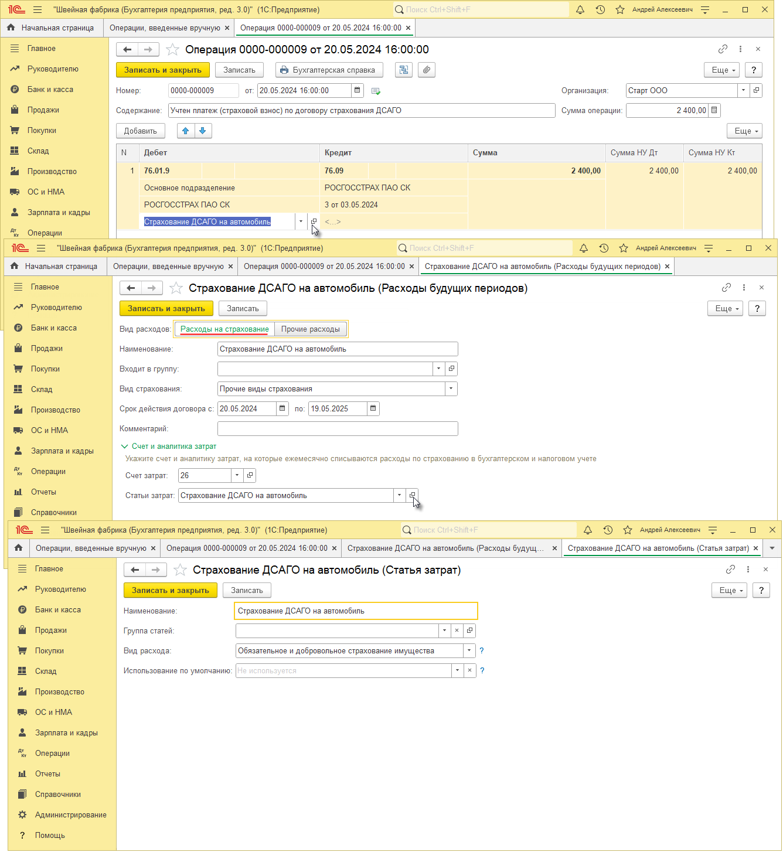Click Наименование field in Статья затрат window
The height and width of the screenshot is (852, 783).
coord(356,611)
